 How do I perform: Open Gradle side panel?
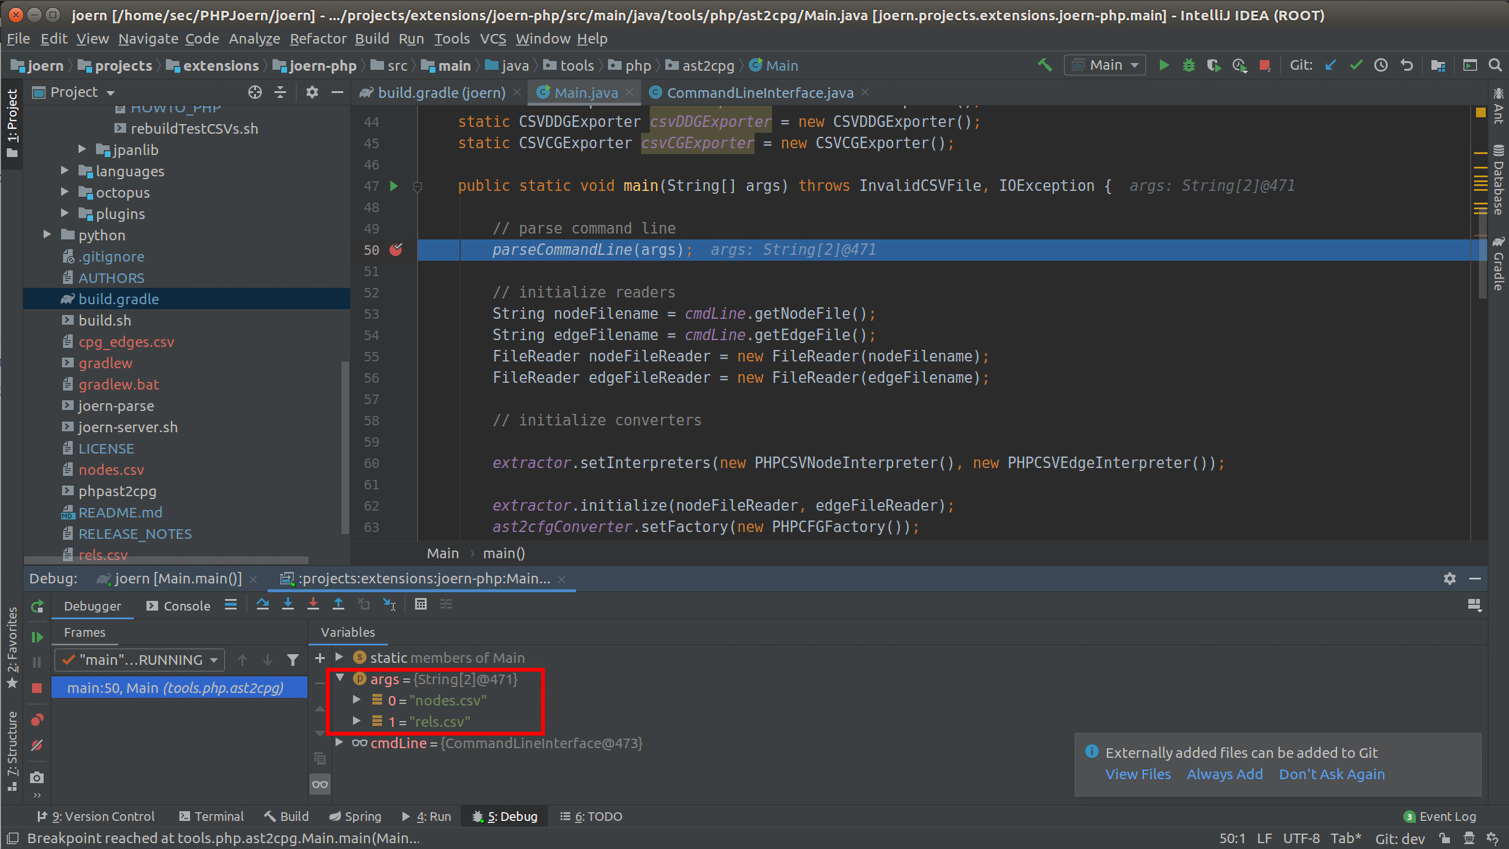1498,265
